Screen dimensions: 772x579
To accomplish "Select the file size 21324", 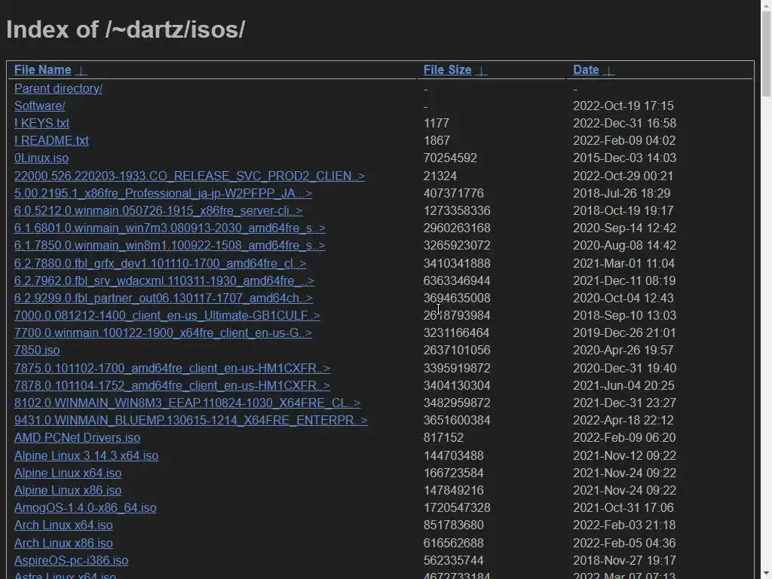I will click(x=440, y=176).
